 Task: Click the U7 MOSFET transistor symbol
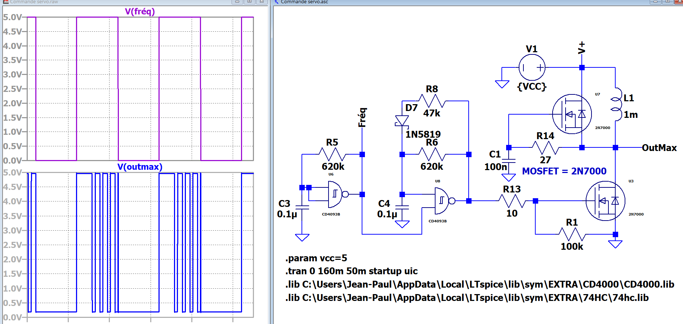point(572,114)
